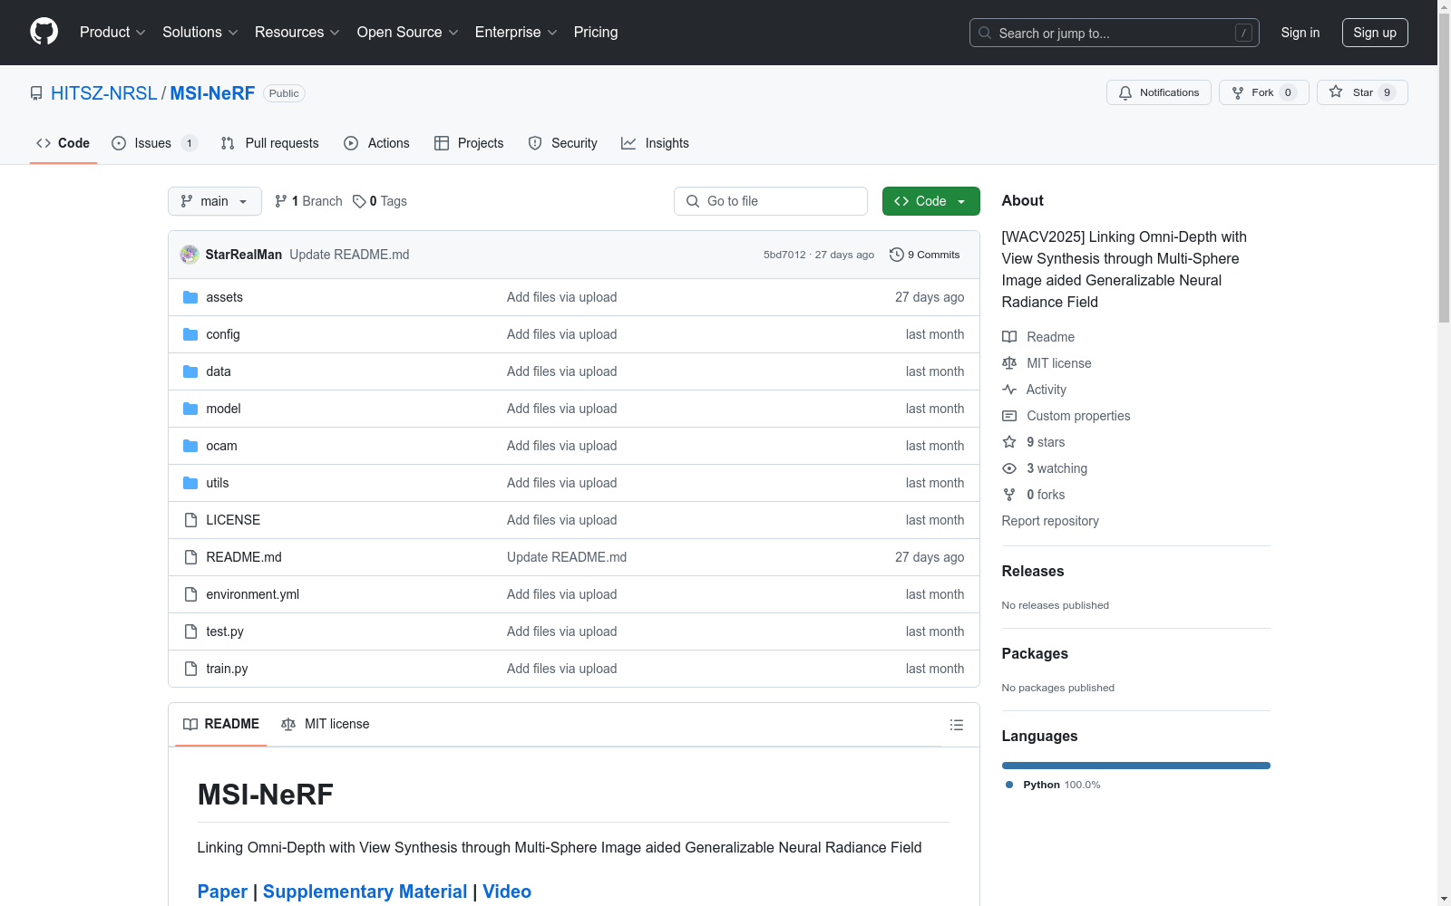
Task: Open the HITSZ-NRSL organization link
Action: pyautogui.click(x=104, y=93)
